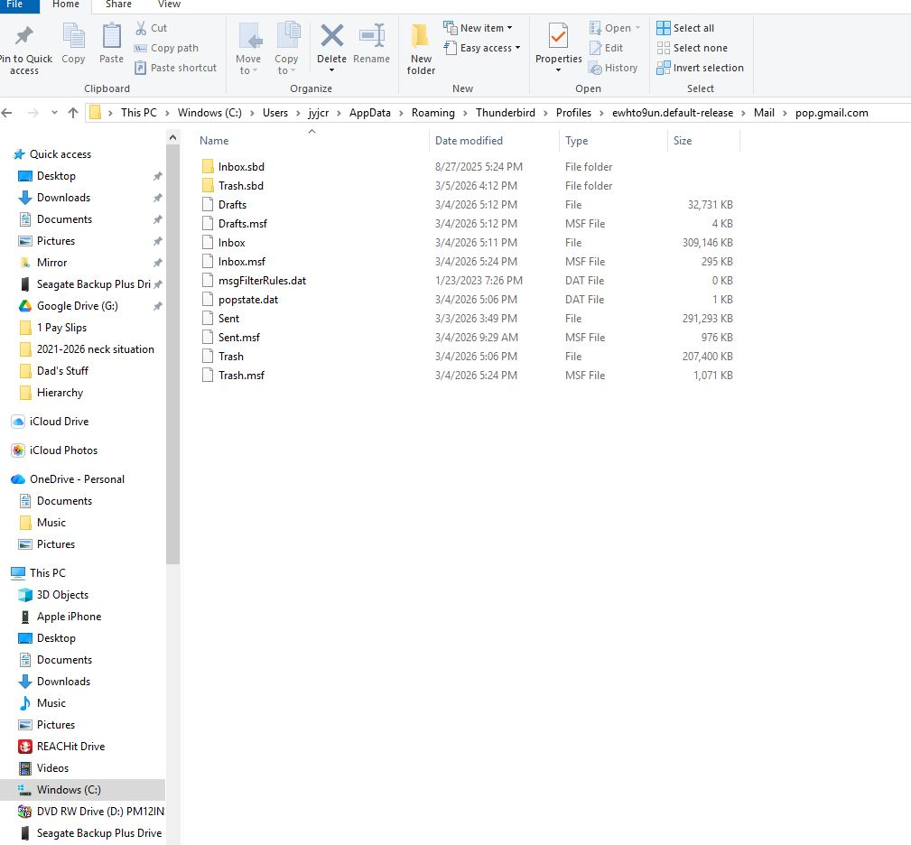This screenshot has width=911, height=845.
Task: Switch to the Share ribbon tab
Action: point(118,5)
